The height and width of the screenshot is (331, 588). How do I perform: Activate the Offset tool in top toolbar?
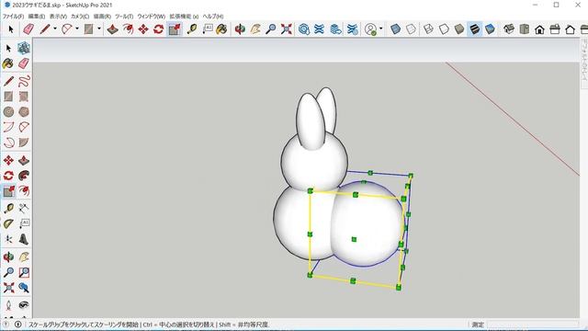[x=128, y=29]
